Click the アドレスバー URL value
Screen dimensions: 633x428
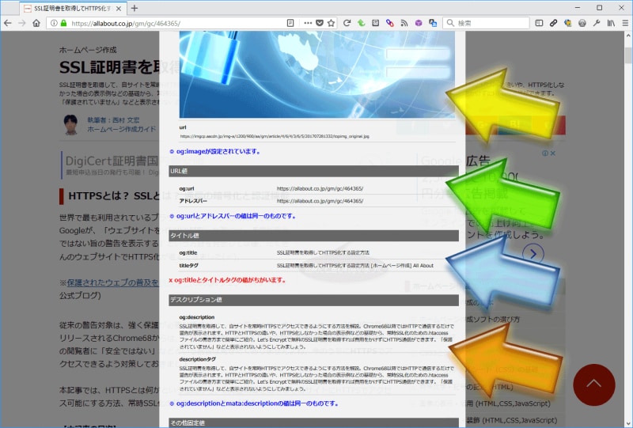coord(320,201)
